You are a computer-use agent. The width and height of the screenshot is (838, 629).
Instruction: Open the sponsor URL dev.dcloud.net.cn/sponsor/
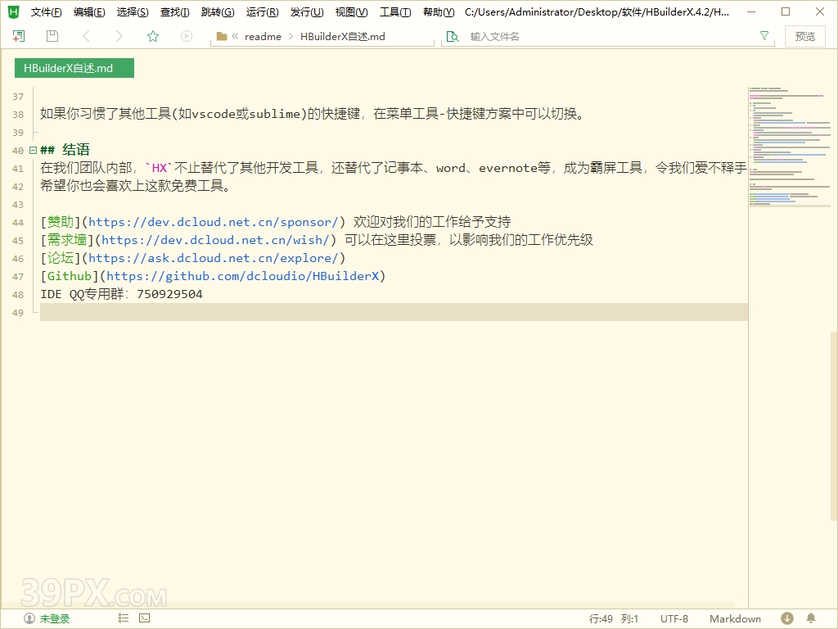[x=214, y=222]
